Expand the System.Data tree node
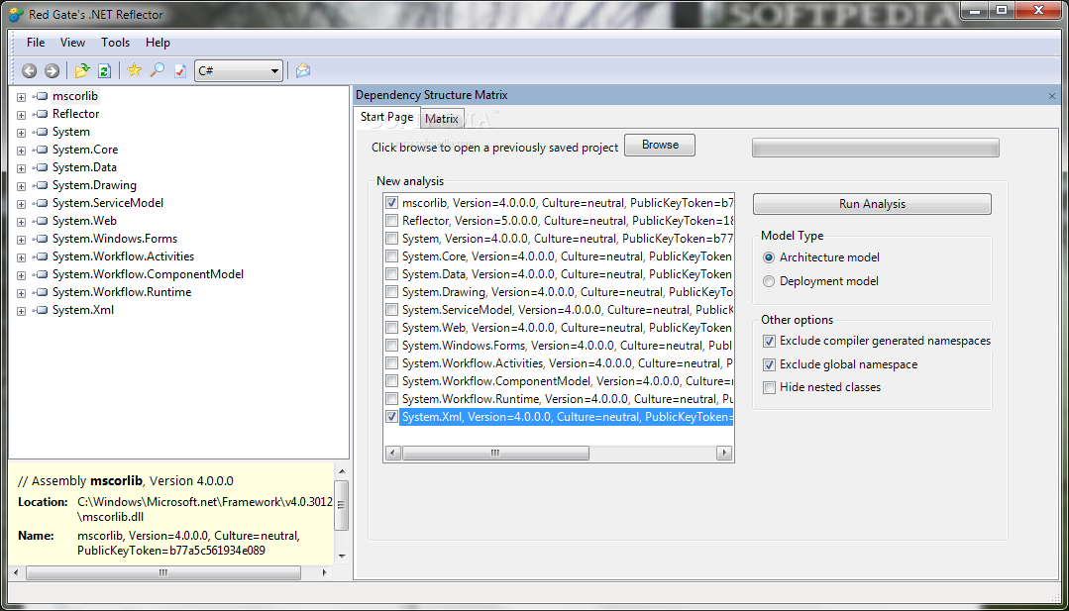 click(x=21, y=168)
